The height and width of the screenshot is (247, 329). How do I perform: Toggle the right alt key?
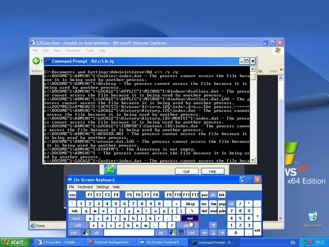tap(161, 233)
